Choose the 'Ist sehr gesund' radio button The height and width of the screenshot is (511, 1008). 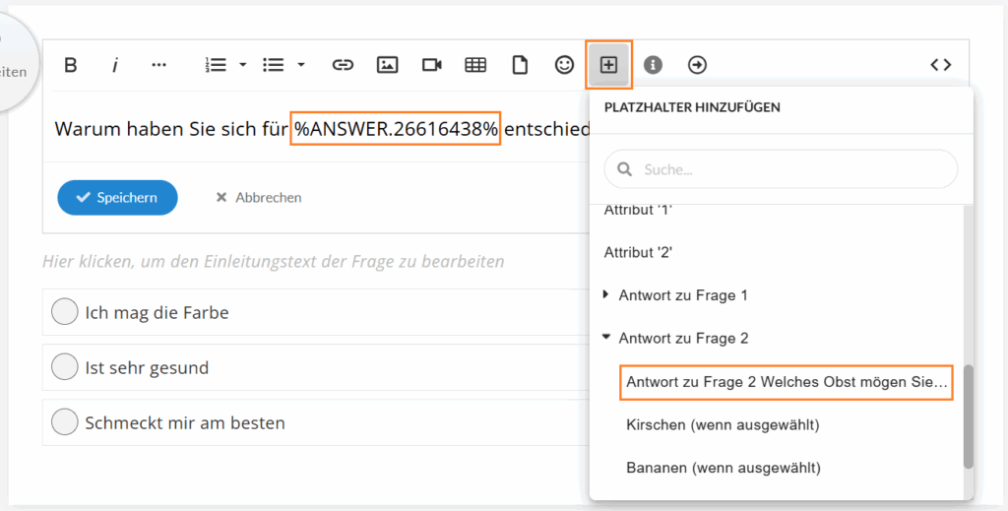[65, 368]
